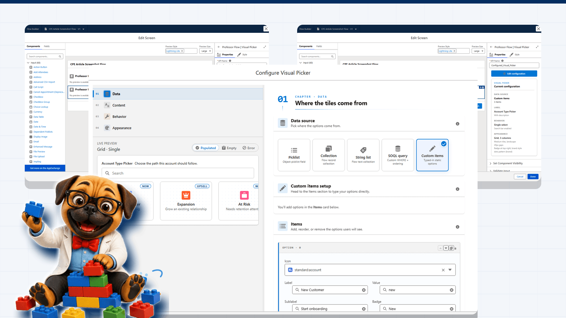Collapse the Input components group
Viewport: 566px width, 318px height.
click(x=28, y=62)
